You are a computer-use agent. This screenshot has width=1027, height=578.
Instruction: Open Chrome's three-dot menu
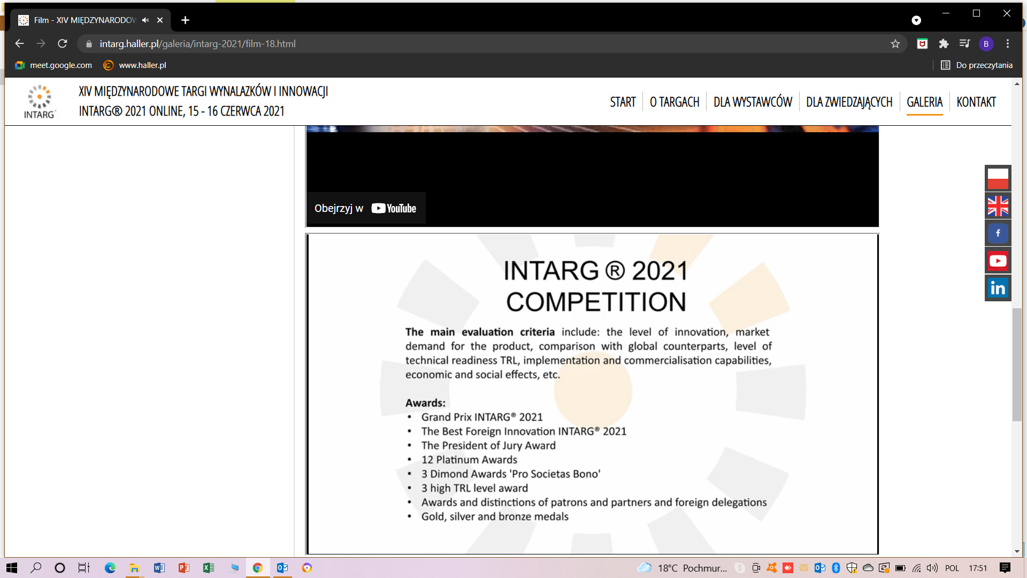(1008, 44)
